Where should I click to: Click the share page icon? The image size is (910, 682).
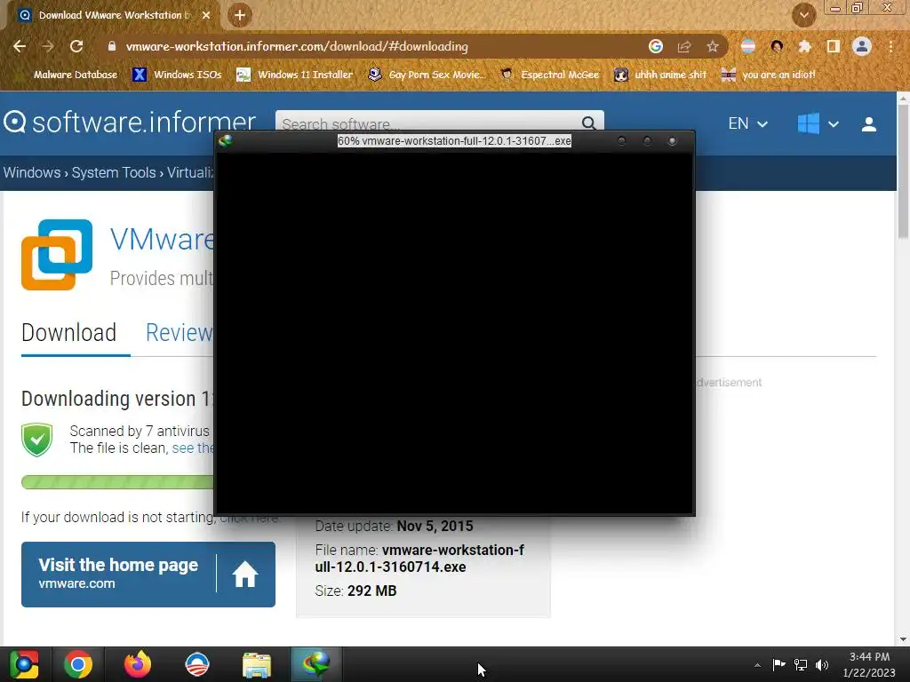coord(684,46)
